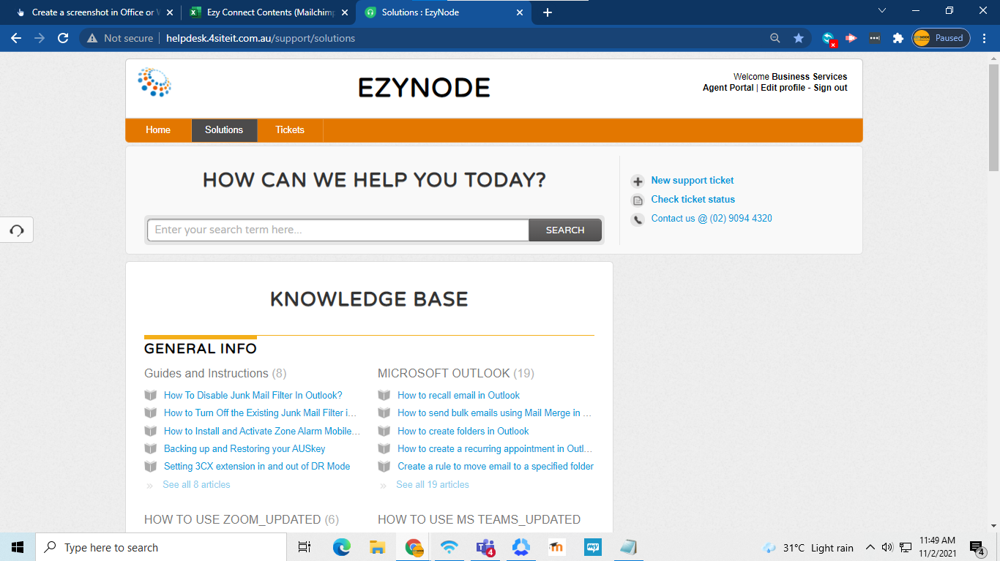Click the Windows taskbar search box
This screenshot has height=561, width=1000.
point(161,547)
